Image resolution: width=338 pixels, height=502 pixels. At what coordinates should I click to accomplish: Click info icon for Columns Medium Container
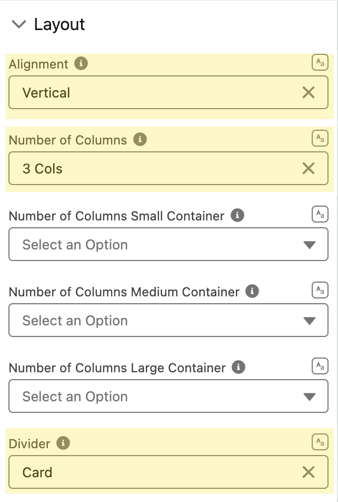(x=252, y=291)
